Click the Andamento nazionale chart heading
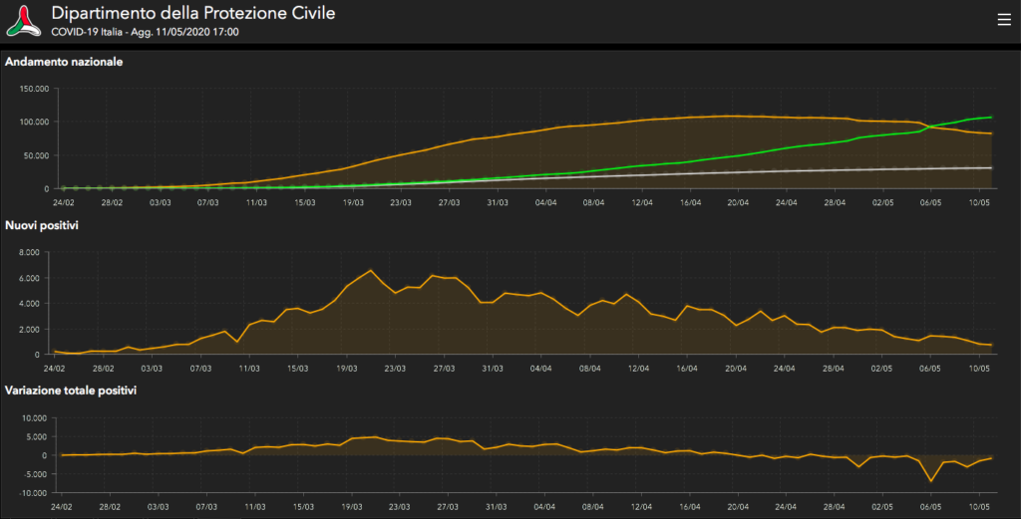The width and height of the screenshot is (1021, 519). pyautogui.click(x=64, y=62)
